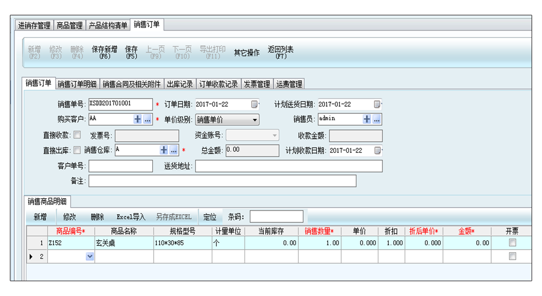Click the plus icon beside 销售员 field

[367, 119]
